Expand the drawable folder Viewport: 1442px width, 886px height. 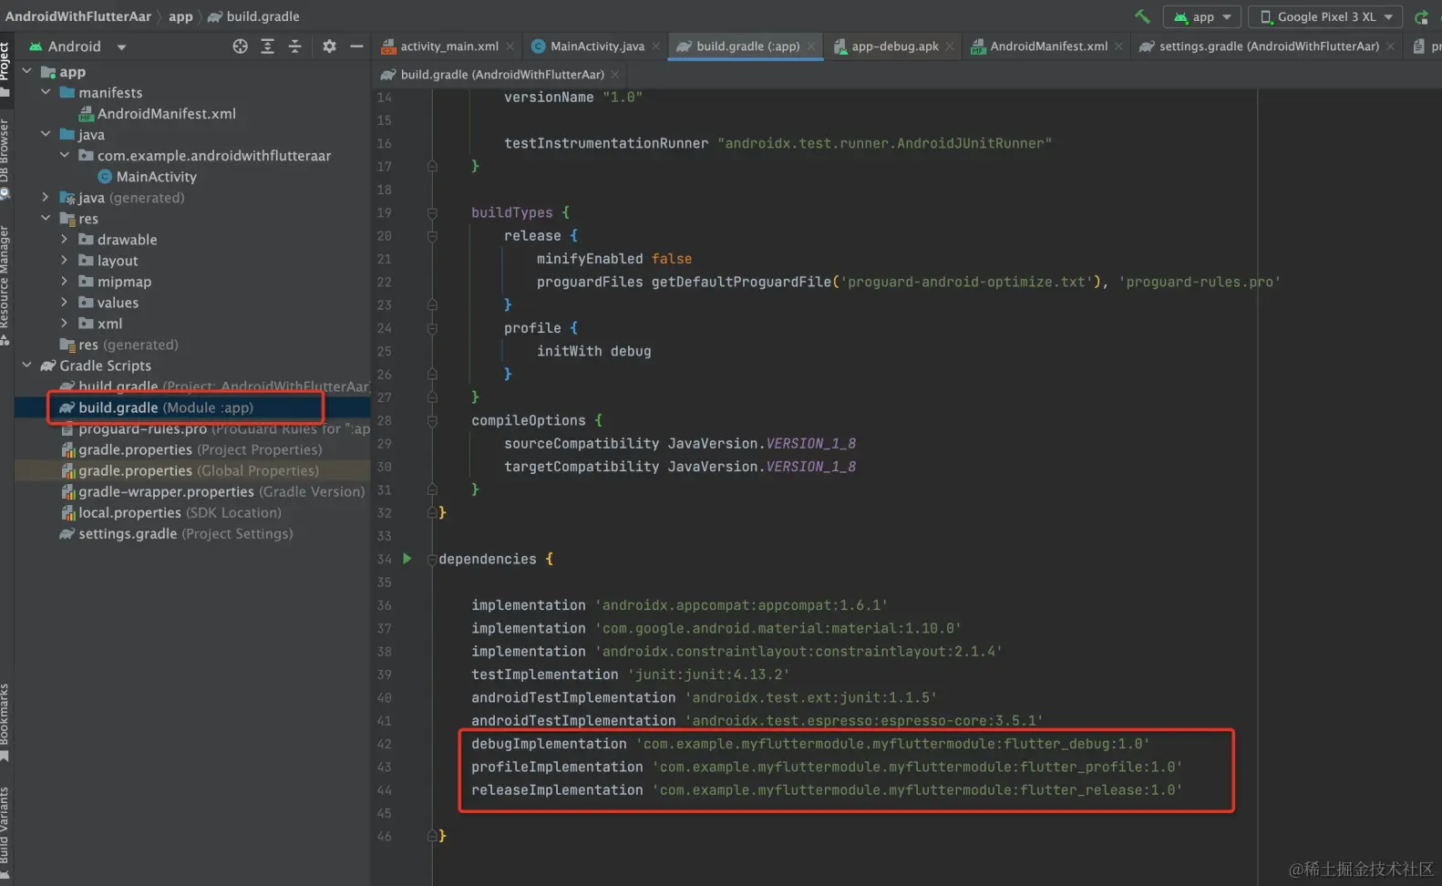click(64, 239)
